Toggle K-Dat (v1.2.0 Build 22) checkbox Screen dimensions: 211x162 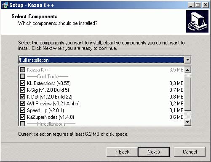[x=22, y=97]
